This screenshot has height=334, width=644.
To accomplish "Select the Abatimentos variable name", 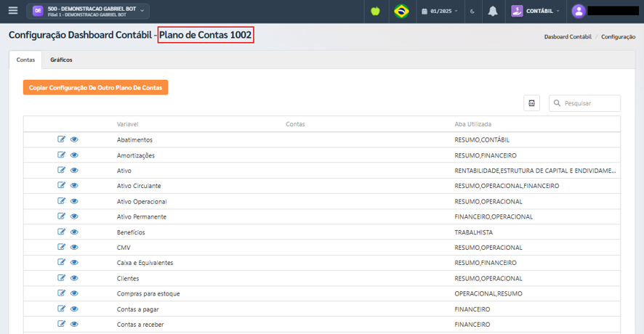I will [134, 140].
